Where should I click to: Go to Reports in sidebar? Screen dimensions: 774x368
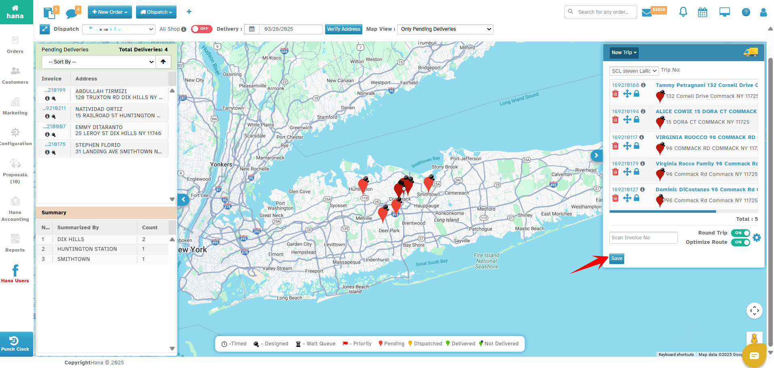point(15,243)
